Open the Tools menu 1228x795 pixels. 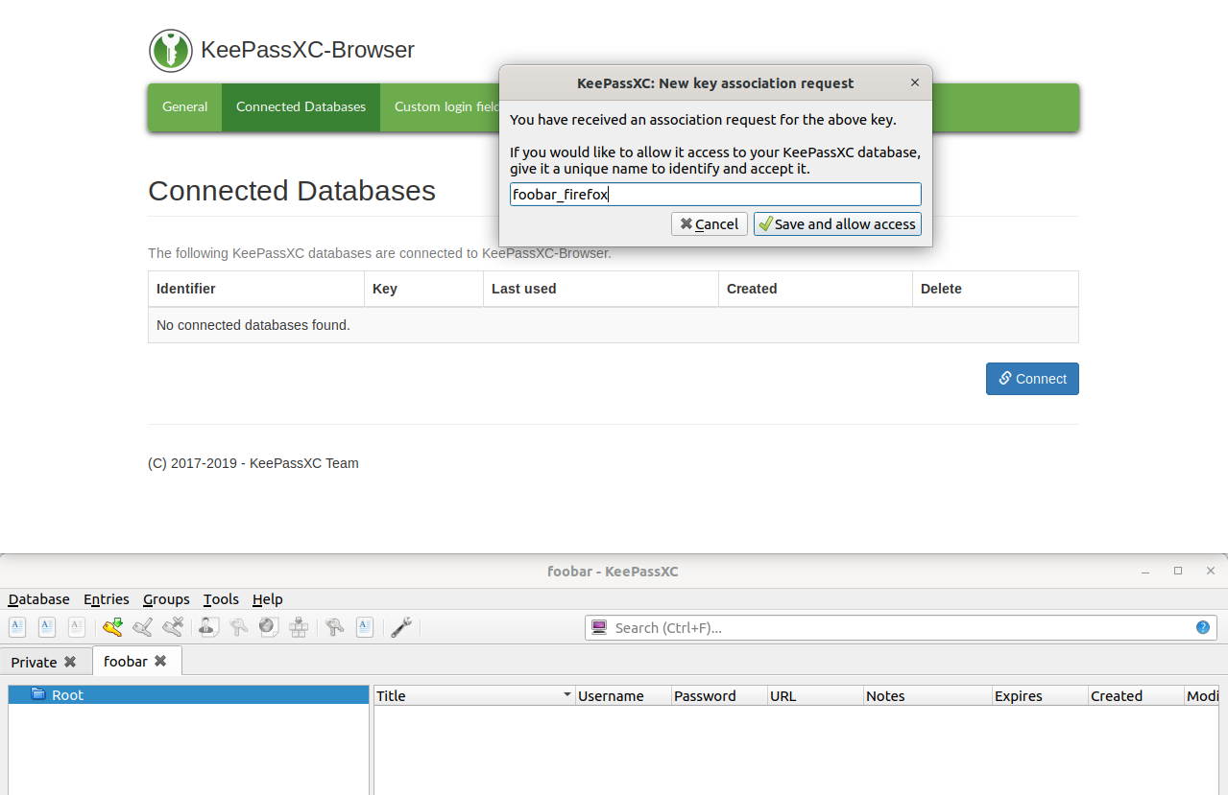(x=221, y=598)
